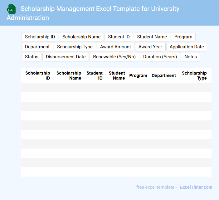Viewport: 219px width, 200px height.
Task: Click the Award Year tag
Action: click(x=150, y=47)
